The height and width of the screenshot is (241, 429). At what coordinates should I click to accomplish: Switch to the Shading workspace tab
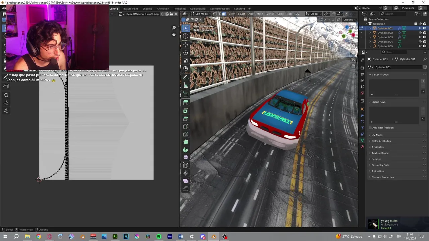[147, 9]
